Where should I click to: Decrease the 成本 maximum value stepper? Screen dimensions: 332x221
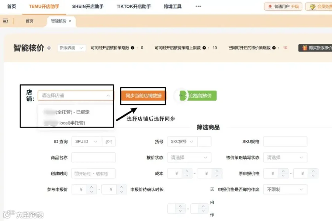(217, 176)
